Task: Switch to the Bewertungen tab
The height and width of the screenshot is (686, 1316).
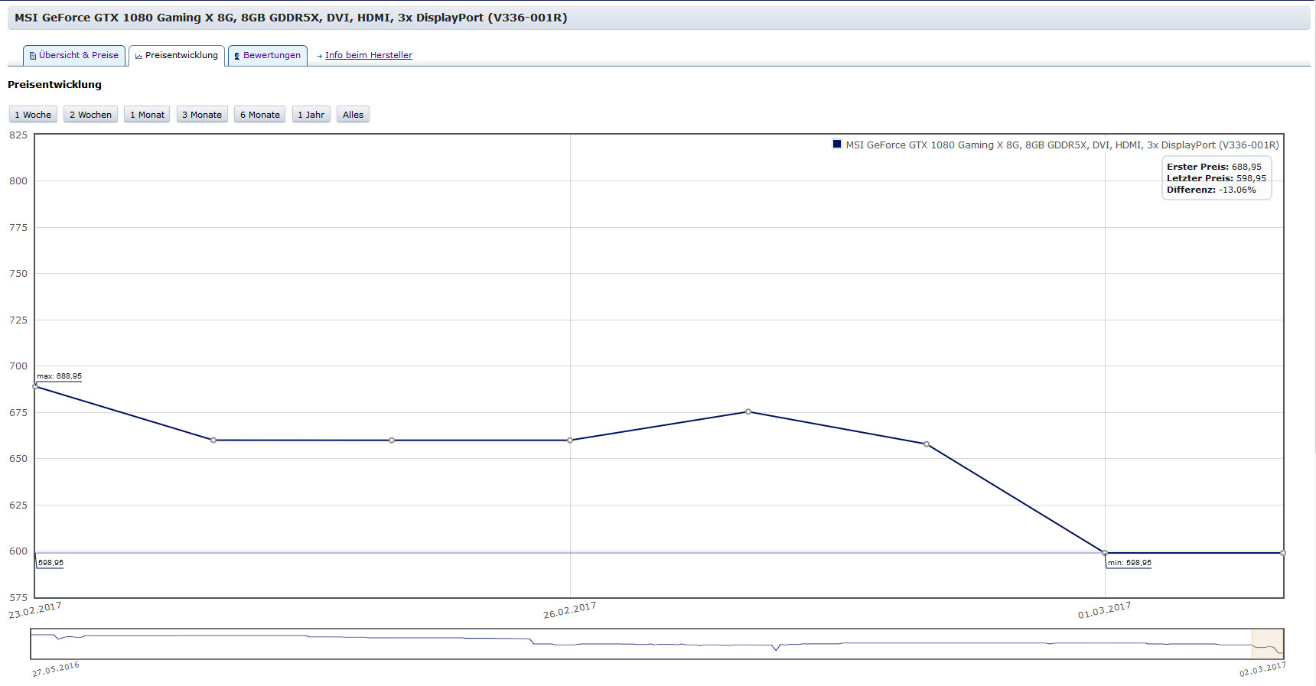Action: click(268, 55)
